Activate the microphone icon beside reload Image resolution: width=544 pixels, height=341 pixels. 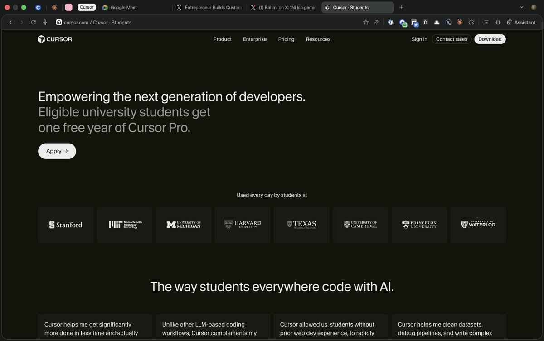click(x=45, y=22)
